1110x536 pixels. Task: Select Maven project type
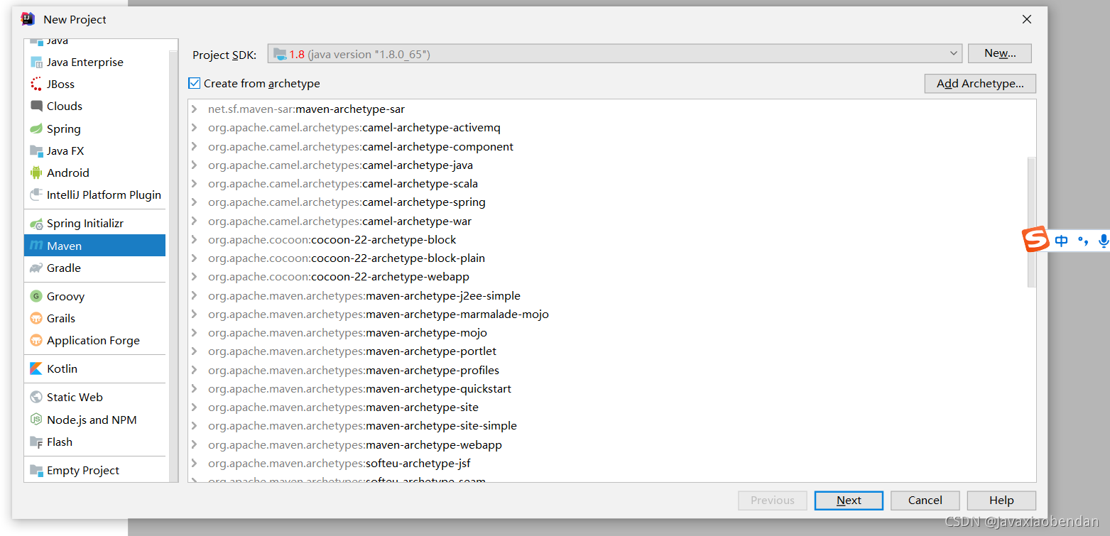coord(95,246)
